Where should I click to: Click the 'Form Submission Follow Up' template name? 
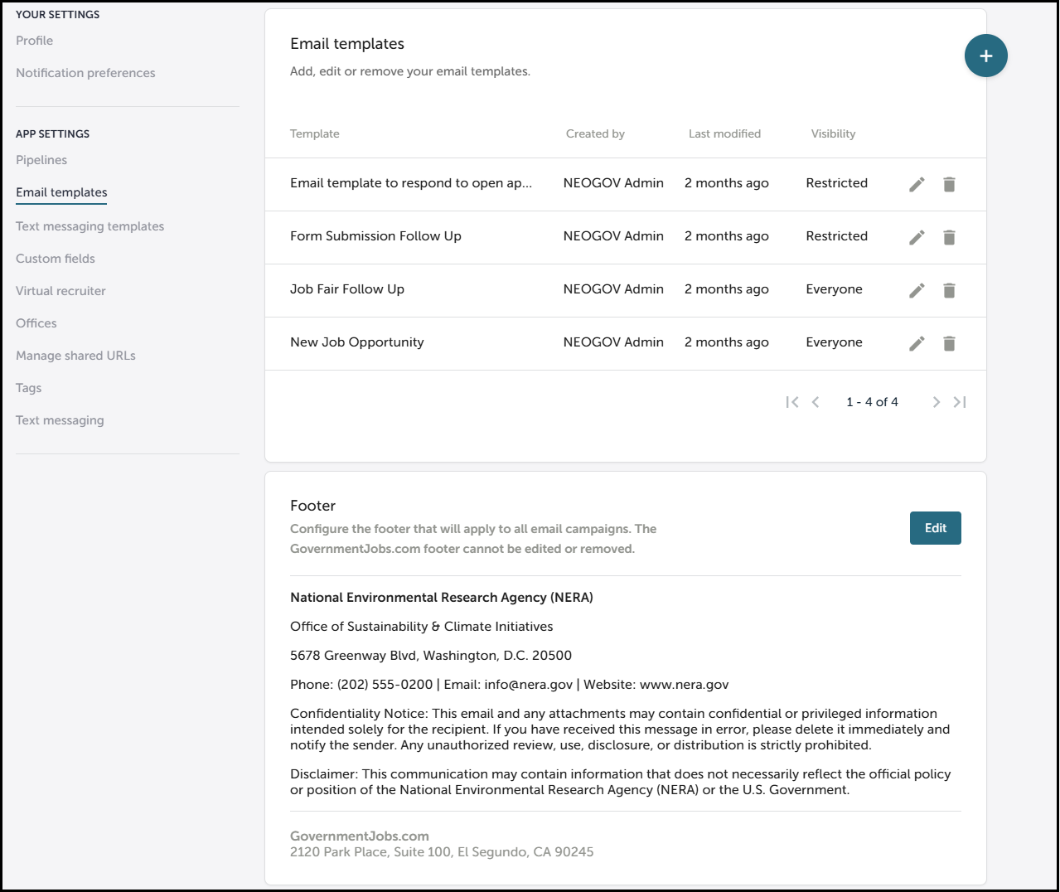coord(375,236)
